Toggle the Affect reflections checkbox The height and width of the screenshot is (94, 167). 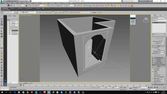point(153,82)
